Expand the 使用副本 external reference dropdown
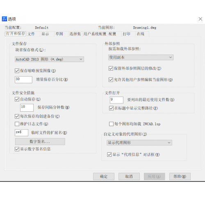The width and height of the screenshot is (205, 197). click(x=141, y=57)
